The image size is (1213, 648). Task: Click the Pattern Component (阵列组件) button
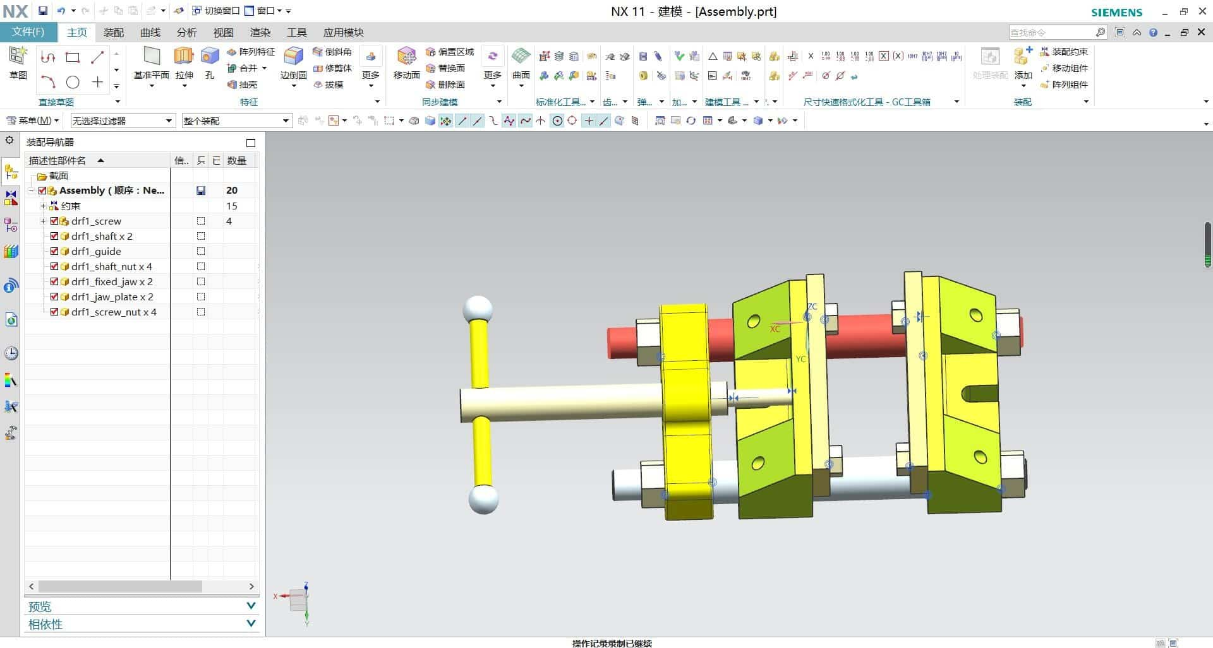[x=1064, y=85]
